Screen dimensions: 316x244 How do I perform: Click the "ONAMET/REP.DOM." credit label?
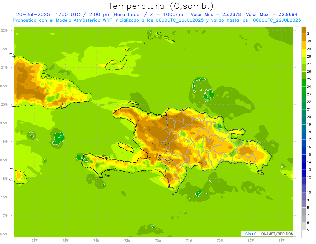pyautogui.click(x=278, y=234)
